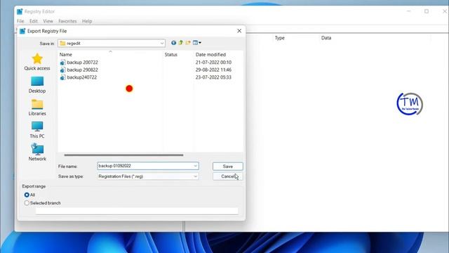Screen dimensions: 449x253
Task: Open Quick access in the places sidebar
Action: click(37, 62)
